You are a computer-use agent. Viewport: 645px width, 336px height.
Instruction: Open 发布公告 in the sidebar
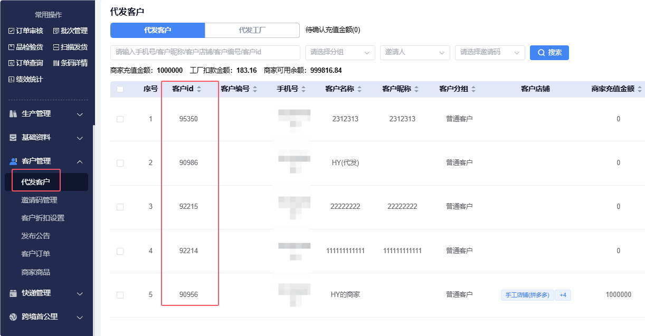[36, 236]
